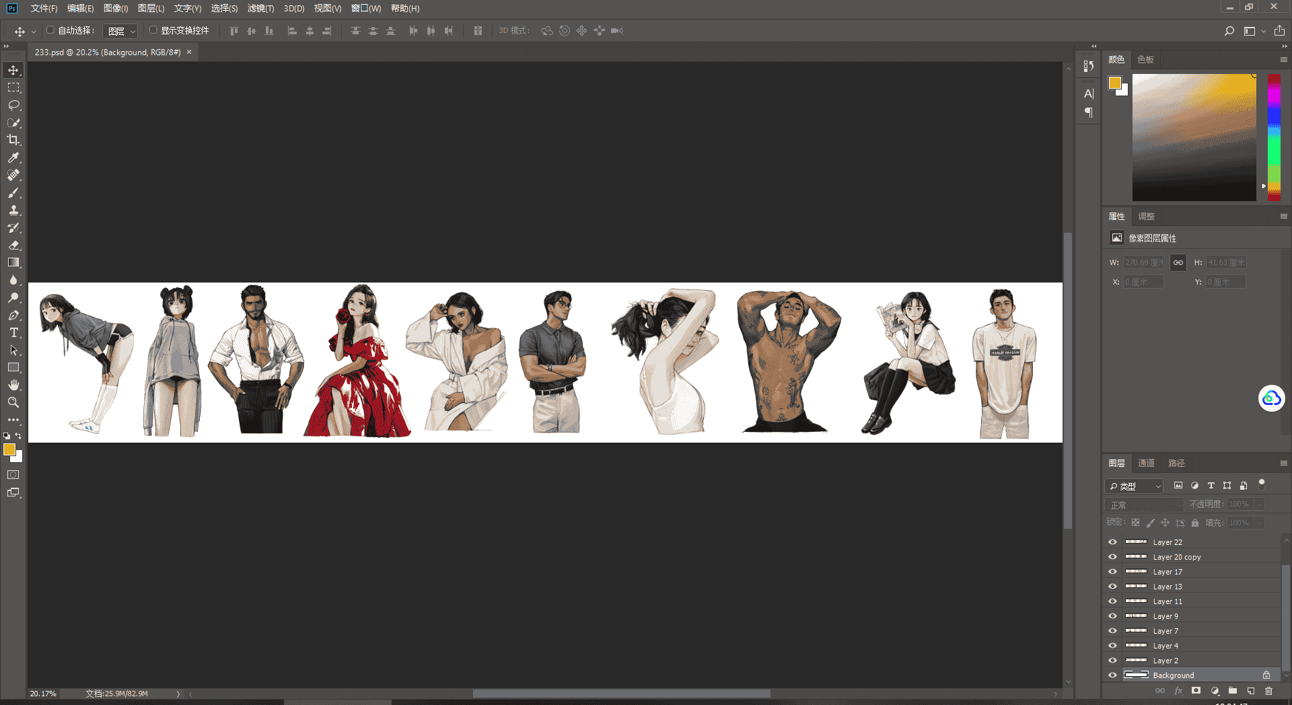Image resolution: width=1292 pixels, height=705 pixels.
Task: Open the layer opacity dropdown arrow
Action: [1259, 504]
